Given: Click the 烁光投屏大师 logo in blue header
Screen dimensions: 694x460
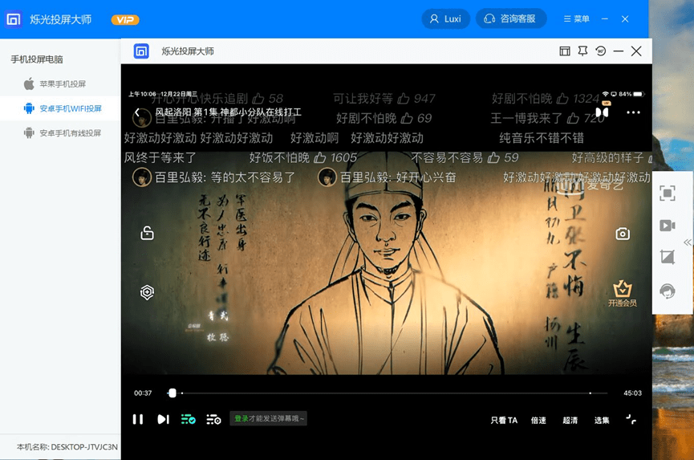Looking at the screenshot, I should pyautogui.click(x=14, y=19).
